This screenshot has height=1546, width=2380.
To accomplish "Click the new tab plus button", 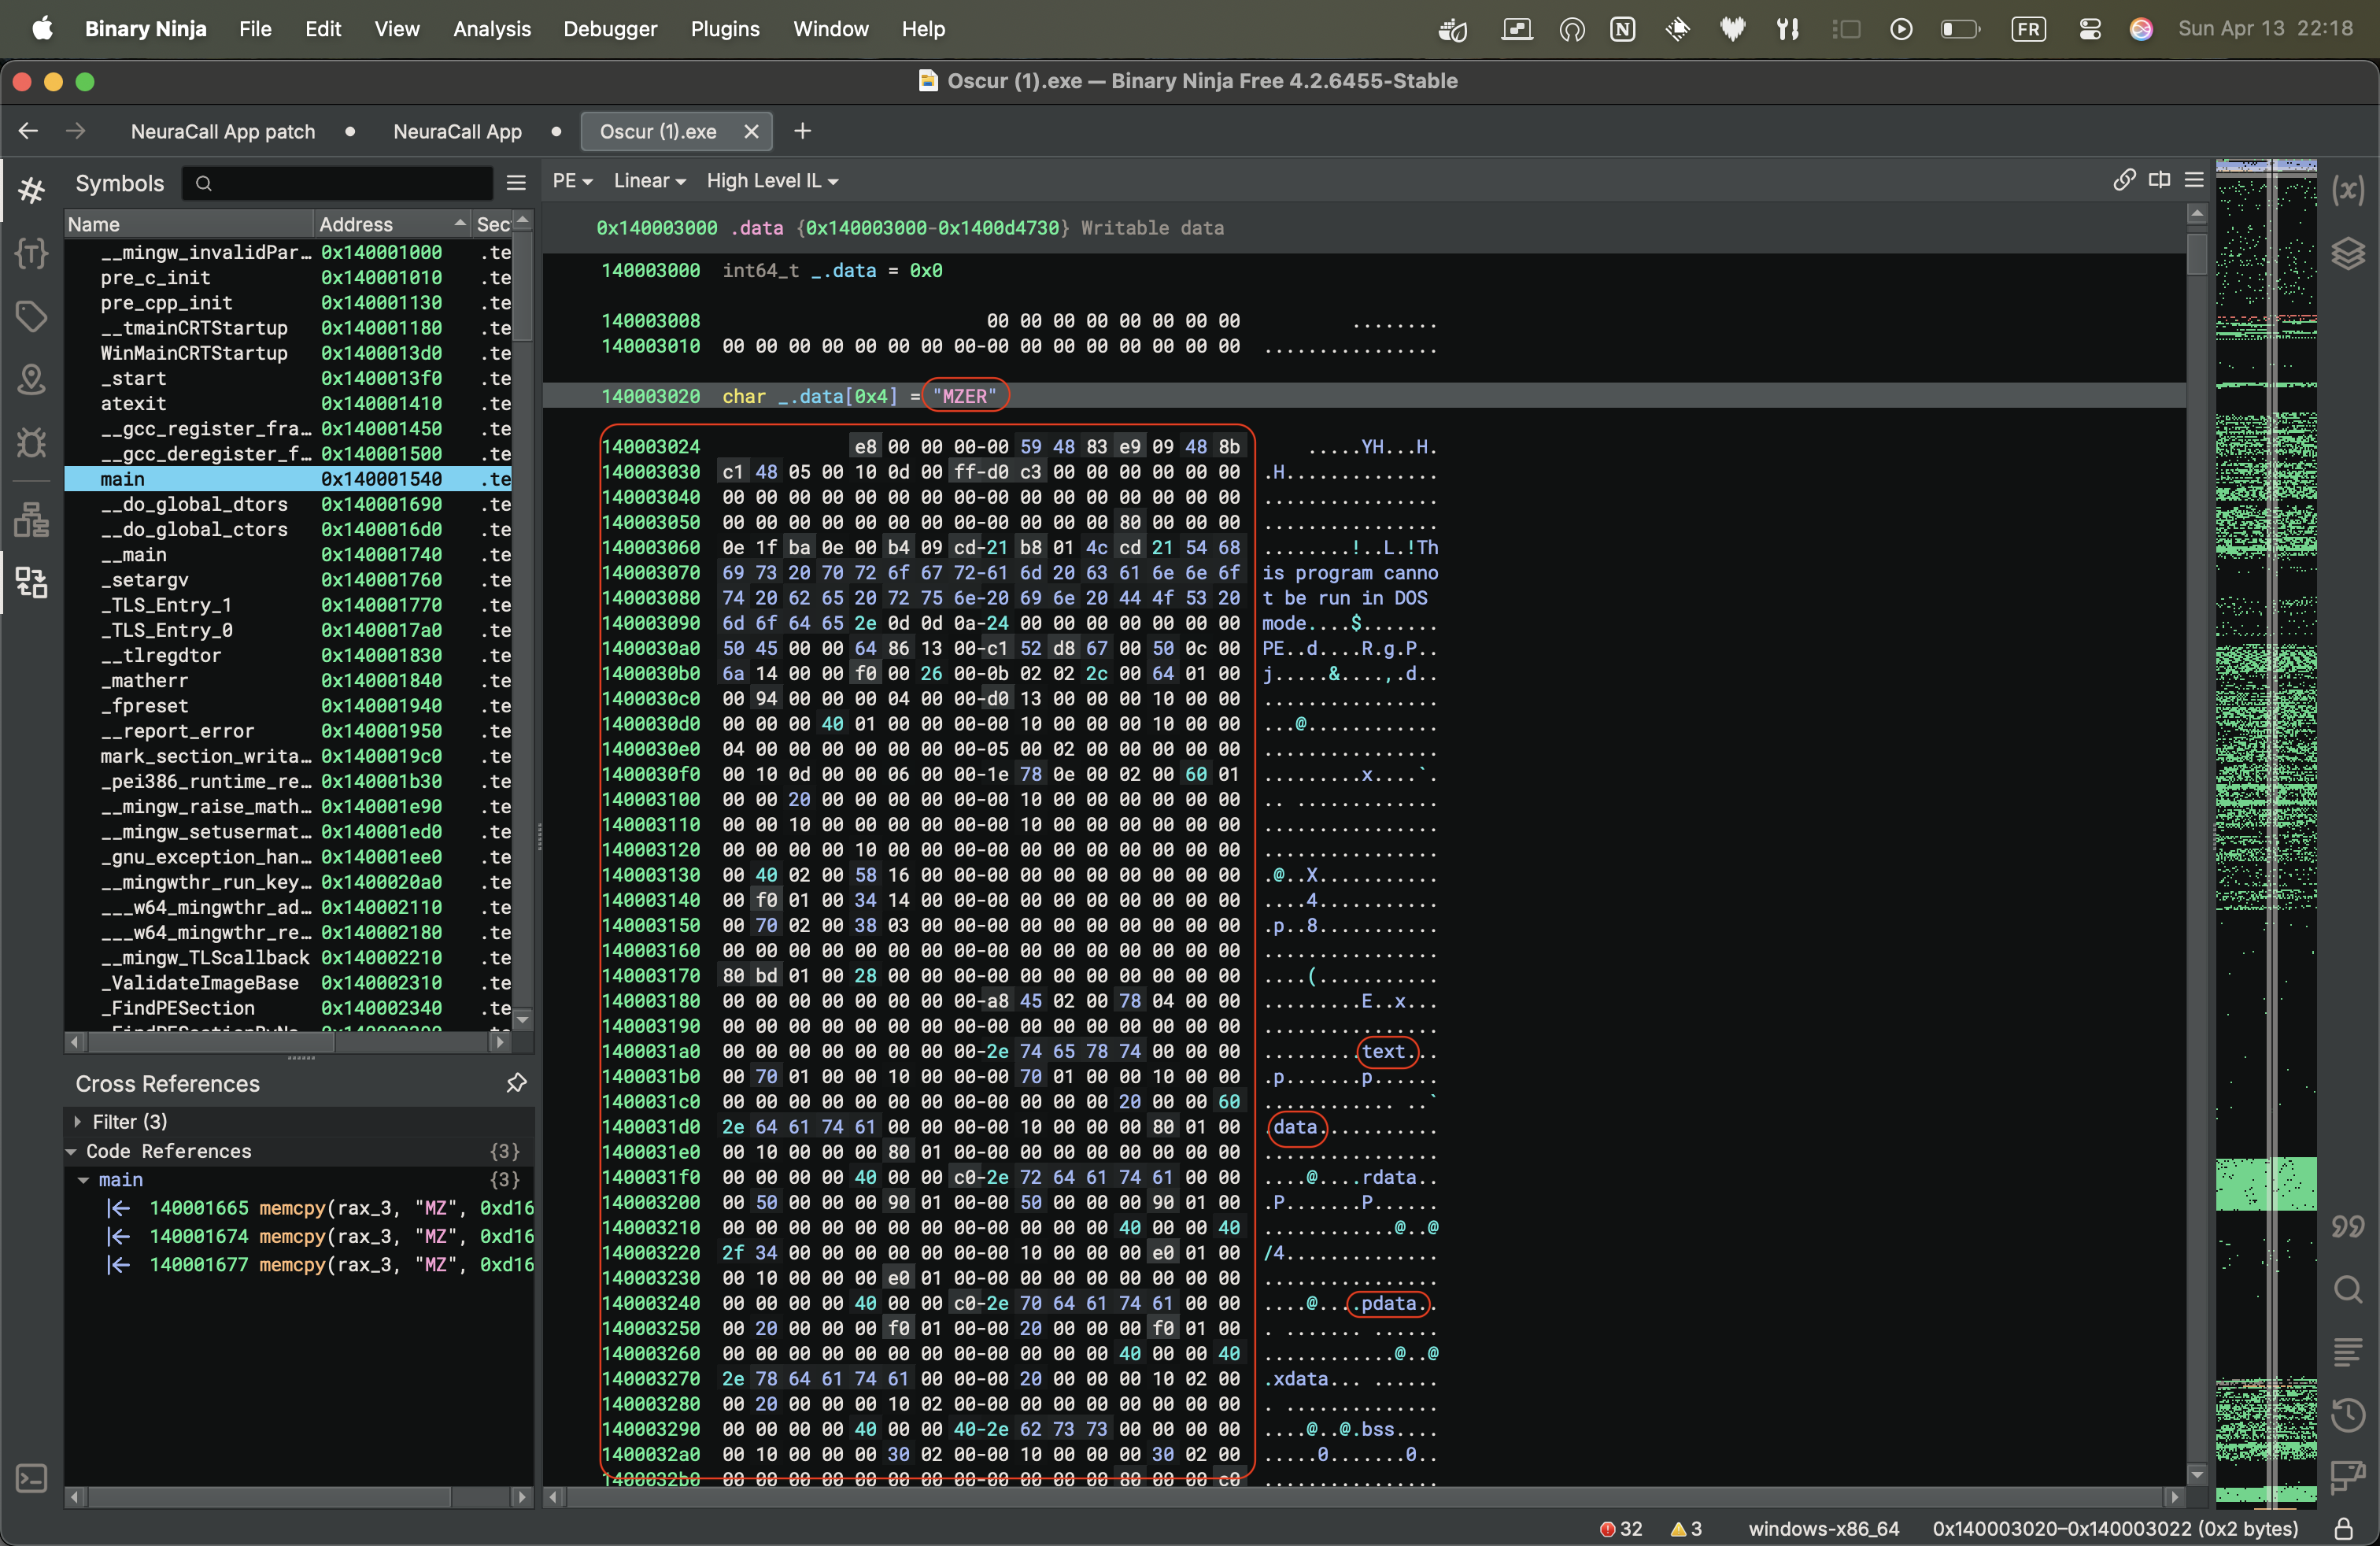I will coord(802,131).
